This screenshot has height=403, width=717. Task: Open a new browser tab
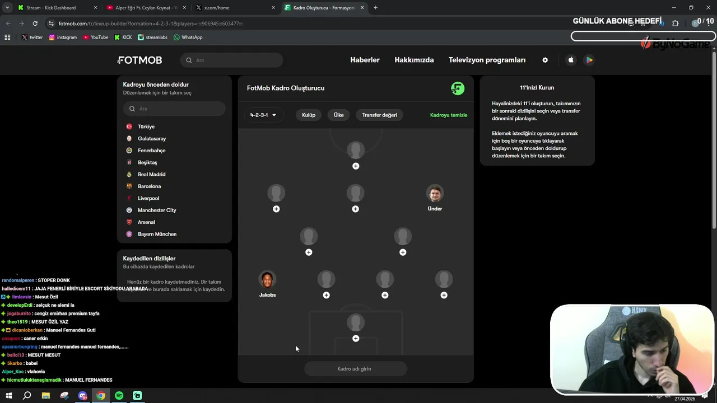tap(375, 8)
